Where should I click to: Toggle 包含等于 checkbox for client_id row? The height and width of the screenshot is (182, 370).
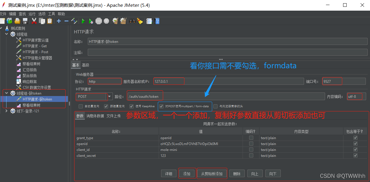point(356,149)
